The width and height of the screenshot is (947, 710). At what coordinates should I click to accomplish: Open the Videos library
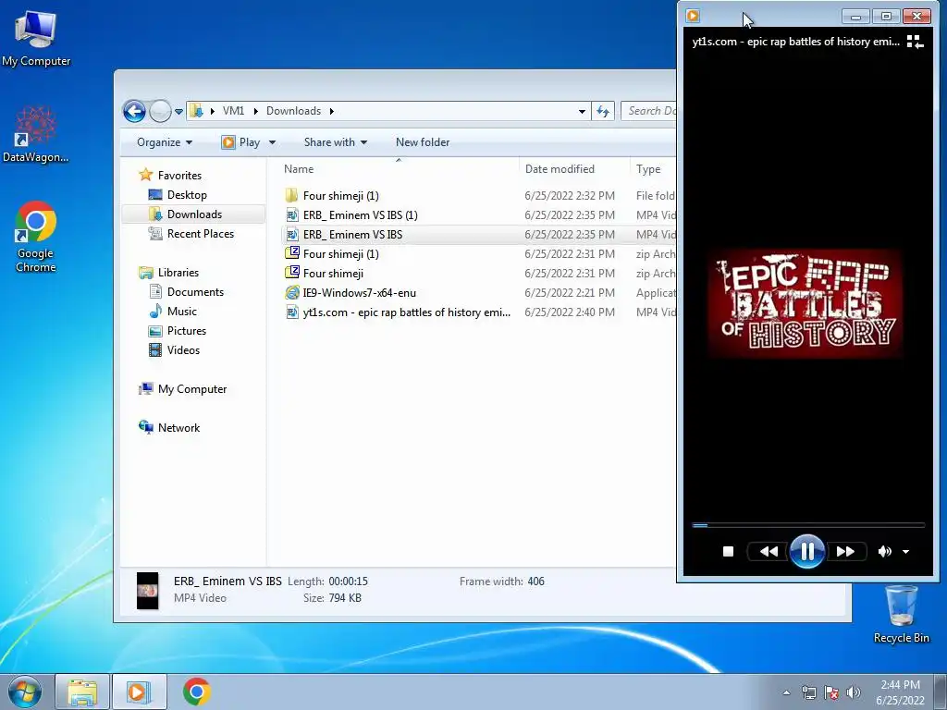pyautogui.click(x=183, y=350)
